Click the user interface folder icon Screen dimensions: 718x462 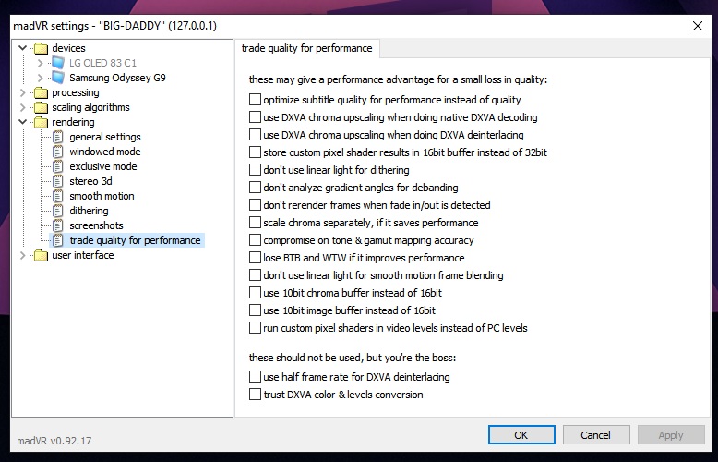(x=41, y=255)
